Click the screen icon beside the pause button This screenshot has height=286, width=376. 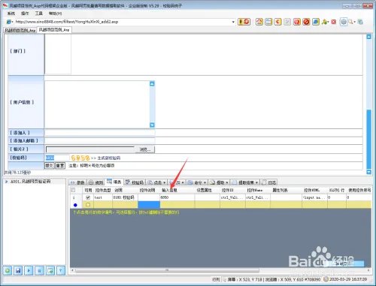tap(50, 270)
